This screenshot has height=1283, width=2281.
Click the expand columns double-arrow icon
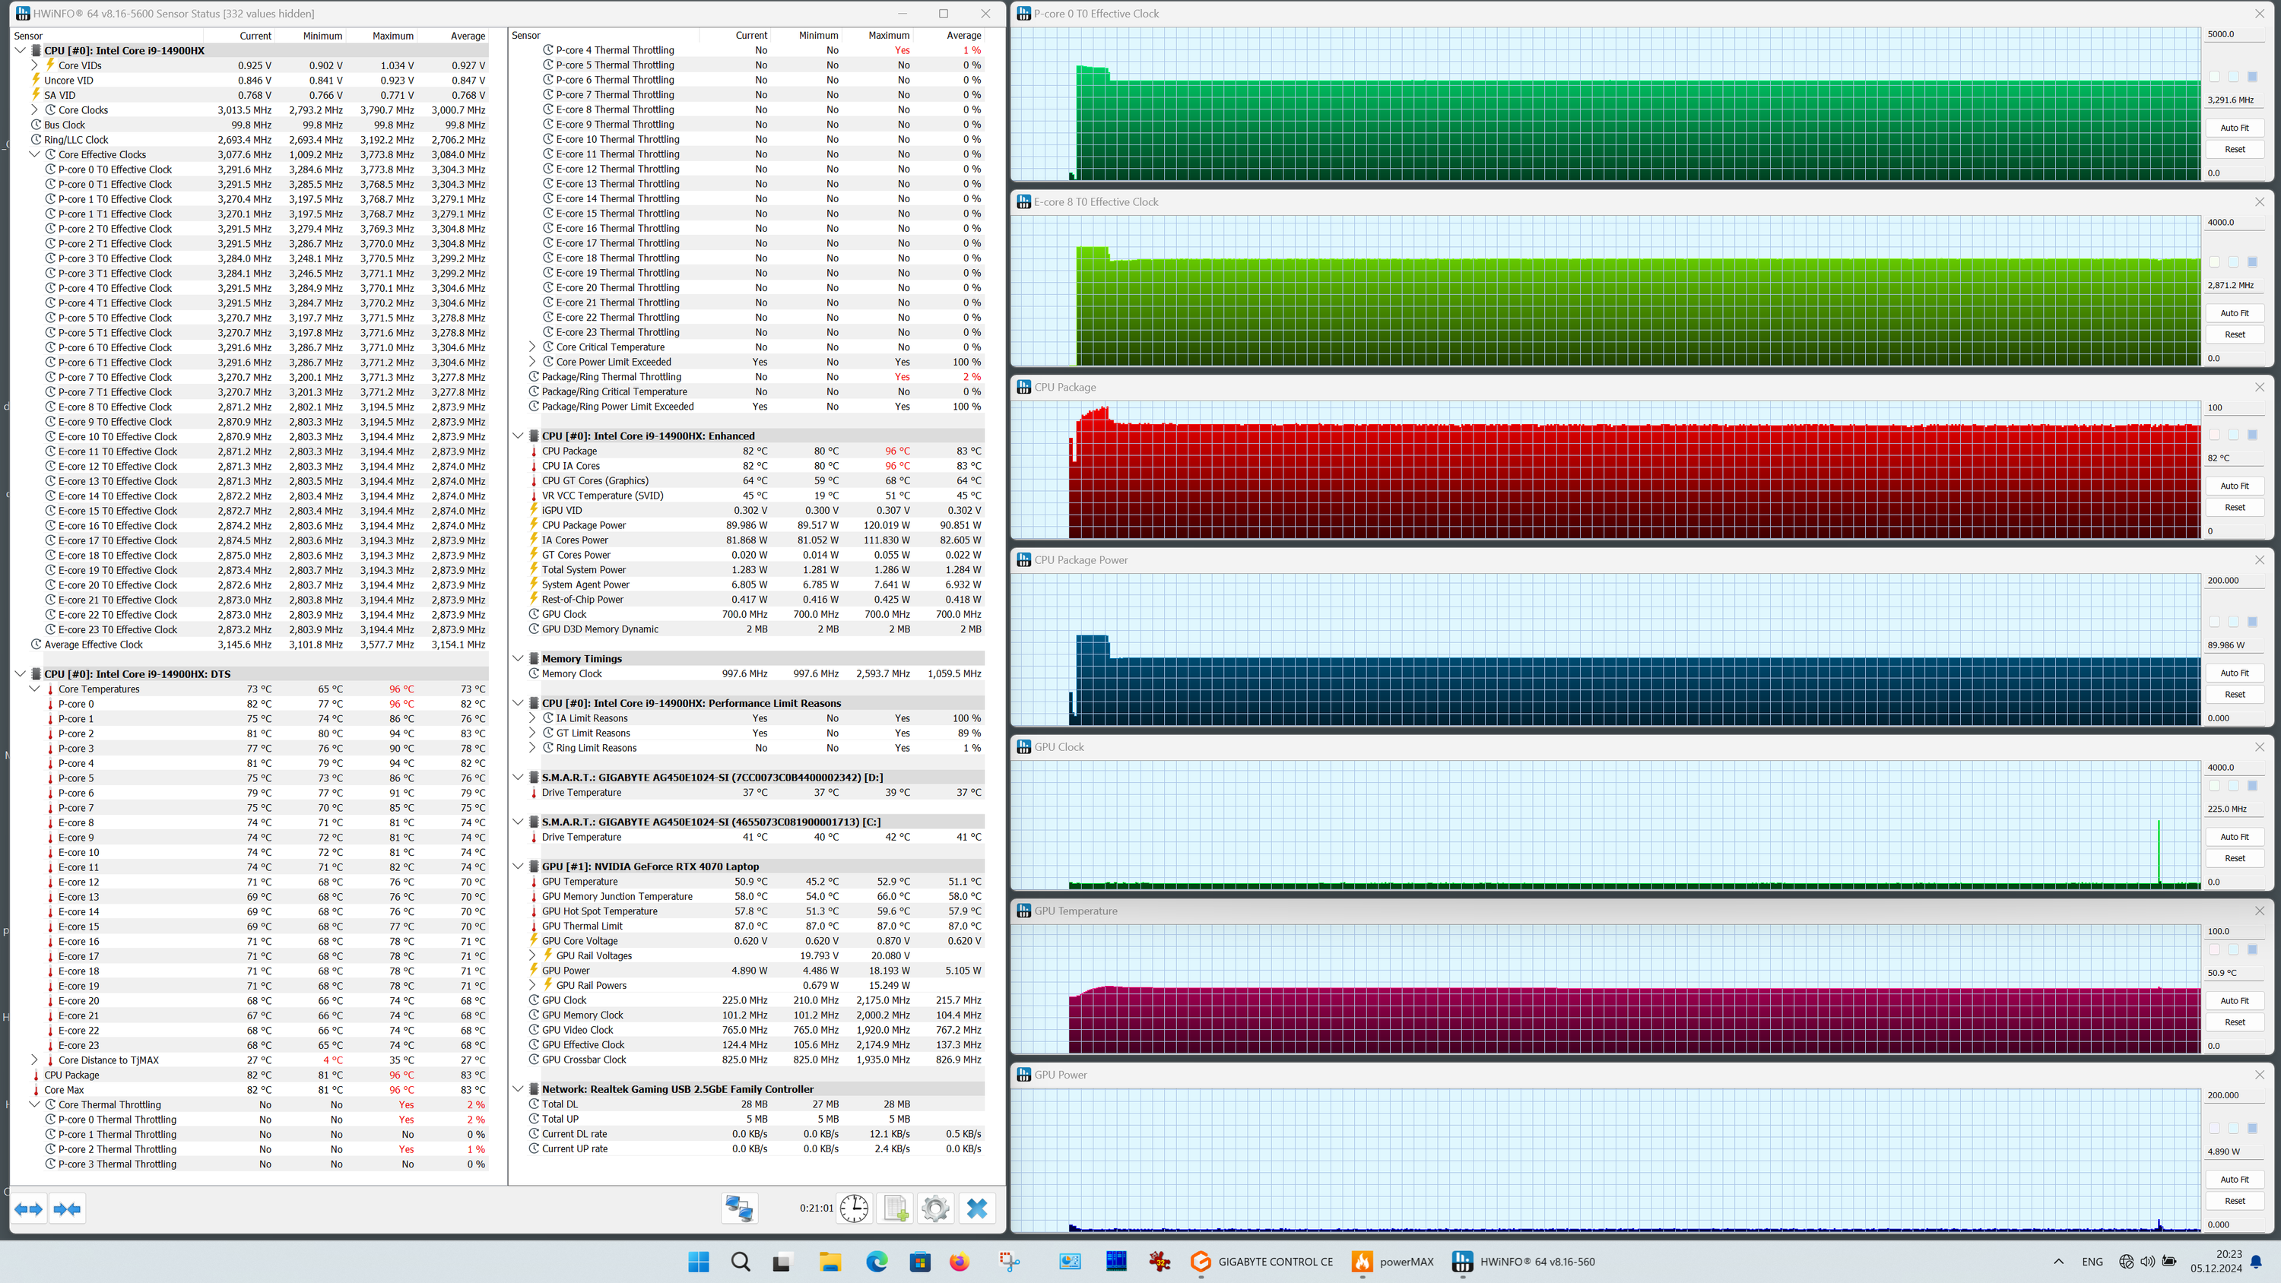pos(28,1209)
